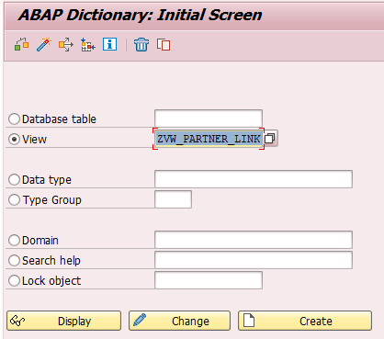Click the Change button
Screen dimensions: 384x339
click(x=179, y=321)
